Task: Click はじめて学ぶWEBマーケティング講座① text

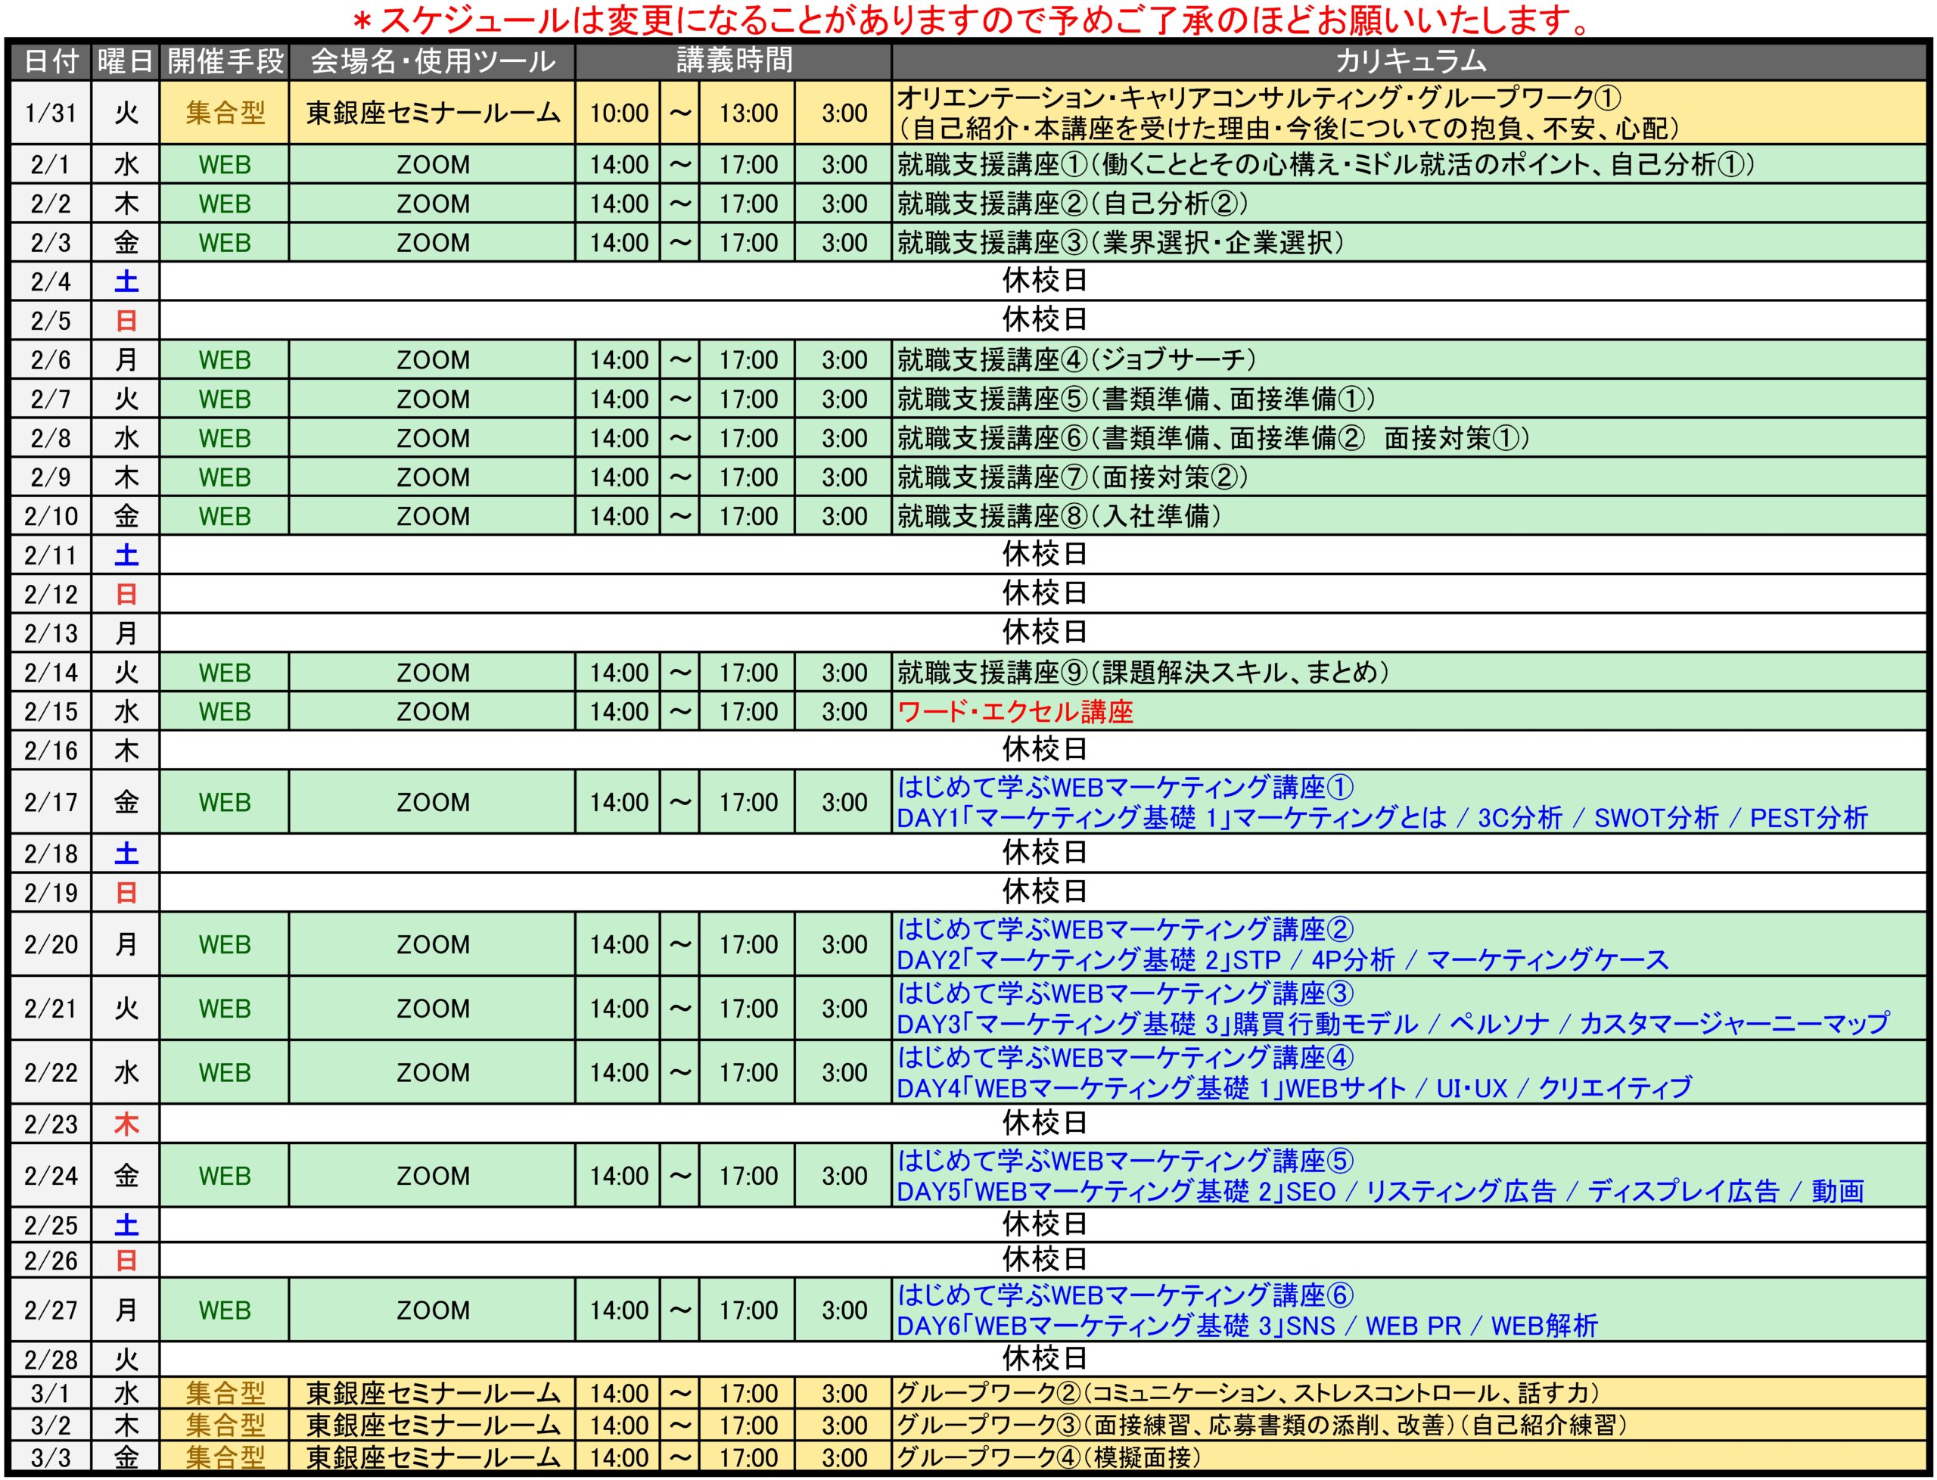Action: (x=1126, y=786)
